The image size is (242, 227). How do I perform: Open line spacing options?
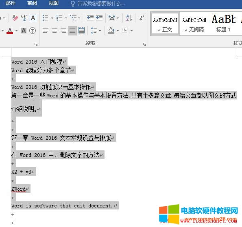[94, 31]
